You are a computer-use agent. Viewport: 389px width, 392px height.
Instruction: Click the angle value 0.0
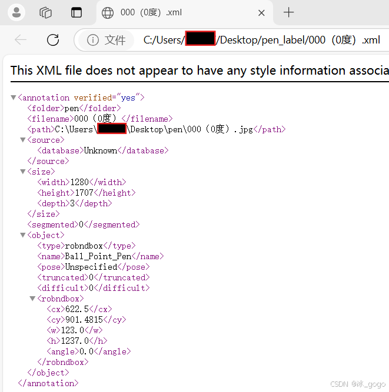(87, 351)
